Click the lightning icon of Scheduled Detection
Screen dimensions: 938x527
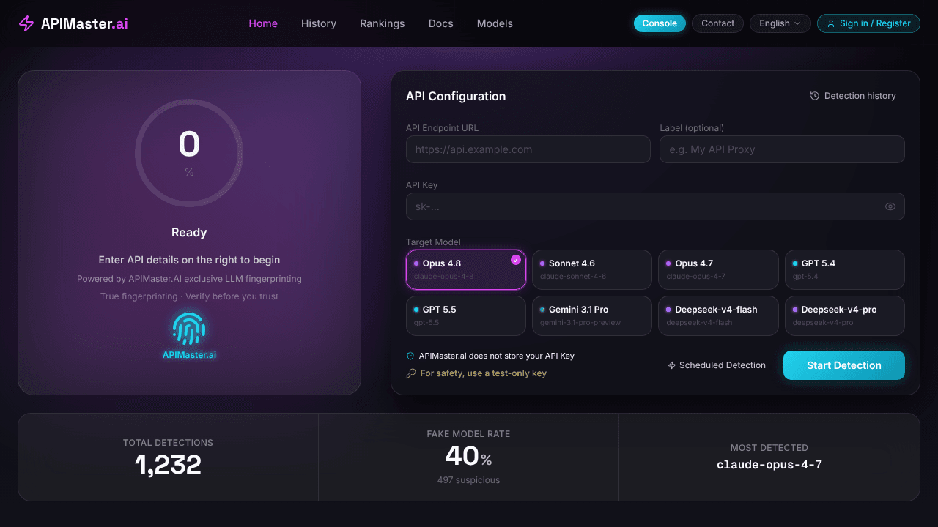672,365
